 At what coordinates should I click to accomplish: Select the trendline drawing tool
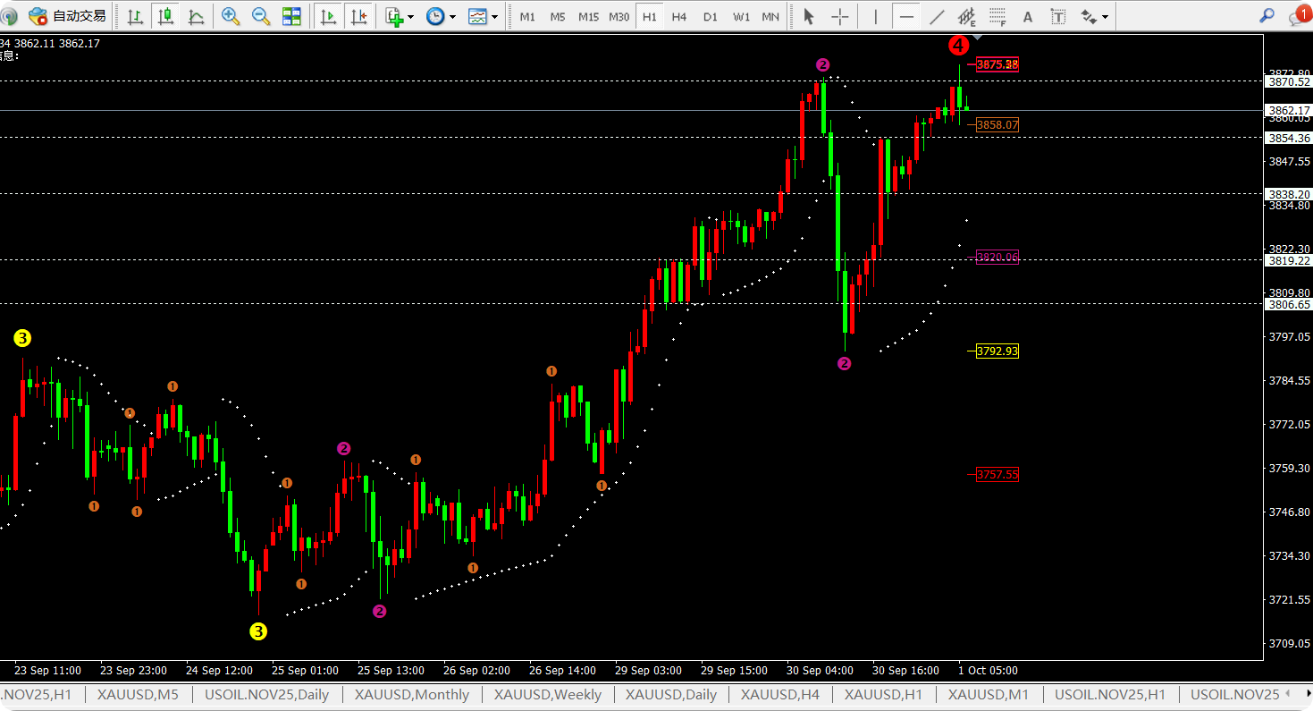tap(937, 16)
